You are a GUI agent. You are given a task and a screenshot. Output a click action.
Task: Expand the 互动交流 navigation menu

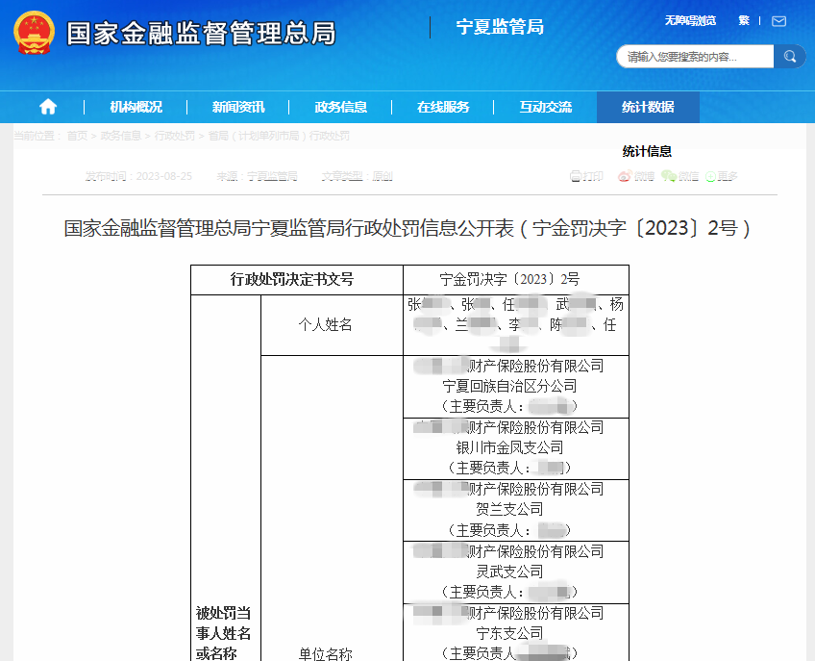click(546, 107)
